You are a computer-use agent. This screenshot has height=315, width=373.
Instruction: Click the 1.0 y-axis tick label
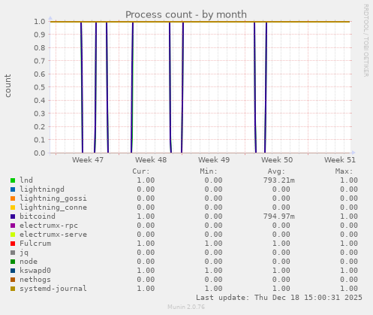[40, 21]
